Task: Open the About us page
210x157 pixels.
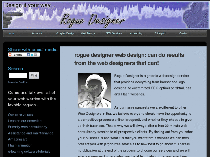Action: click(37, 33)
